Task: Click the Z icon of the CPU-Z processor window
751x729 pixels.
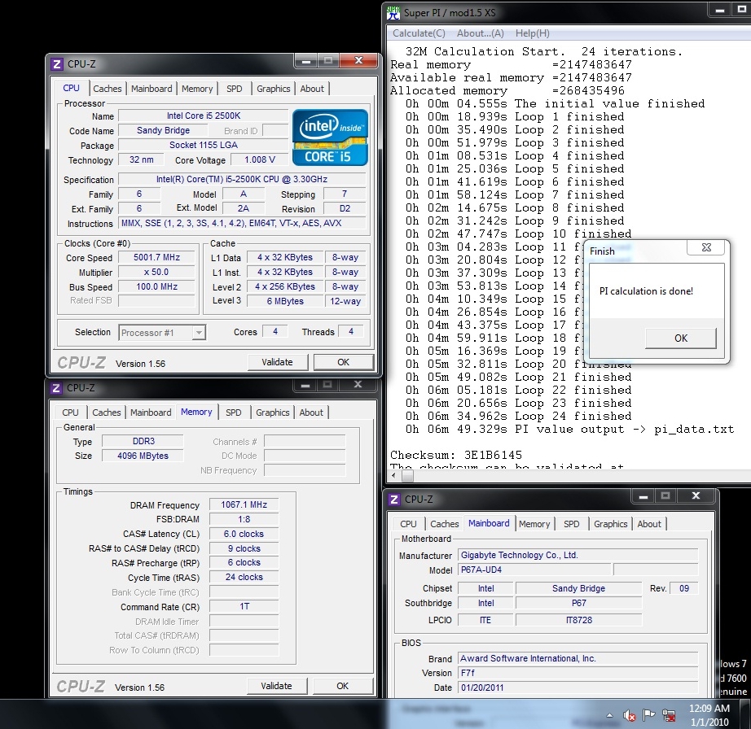Action: [57, 64]
